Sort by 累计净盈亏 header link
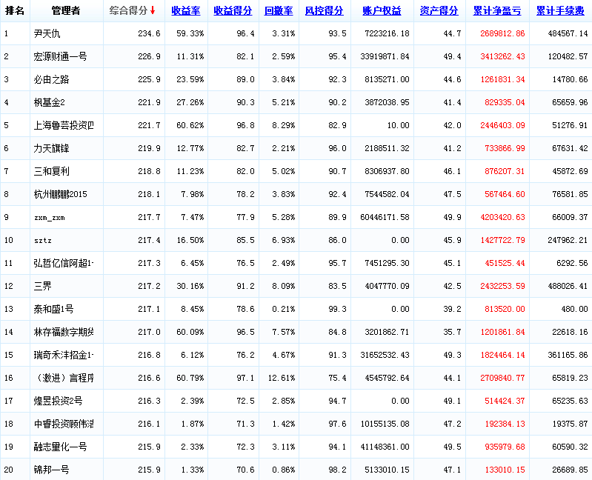The width and height of the screenshot is (592, 480). 497,11
